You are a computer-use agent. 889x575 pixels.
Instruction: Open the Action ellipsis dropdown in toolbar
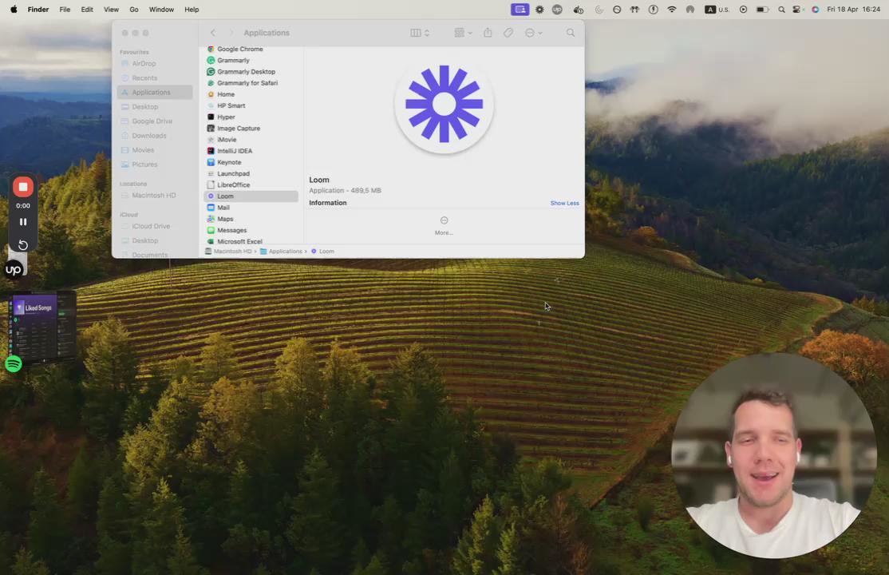[x=534, y=33]
